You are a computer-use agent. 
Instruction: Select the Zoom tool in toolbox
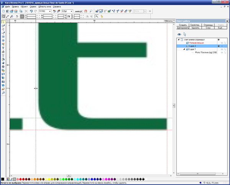coord(3,93)
